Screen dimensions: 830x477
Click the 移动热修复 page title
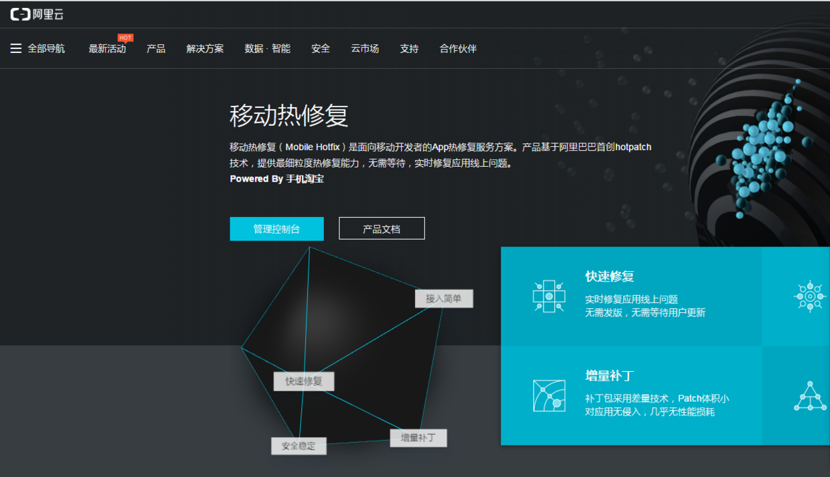point(288,116)
